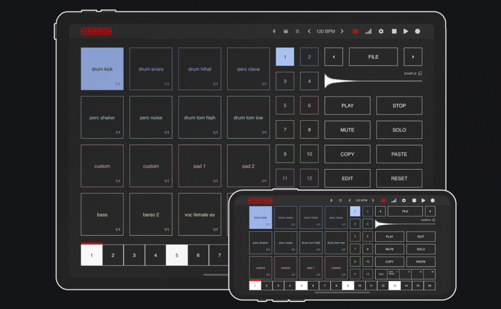Open the FILE button on the tablet
The width and height of the screenshot is (501, 309).
point(373,57)
